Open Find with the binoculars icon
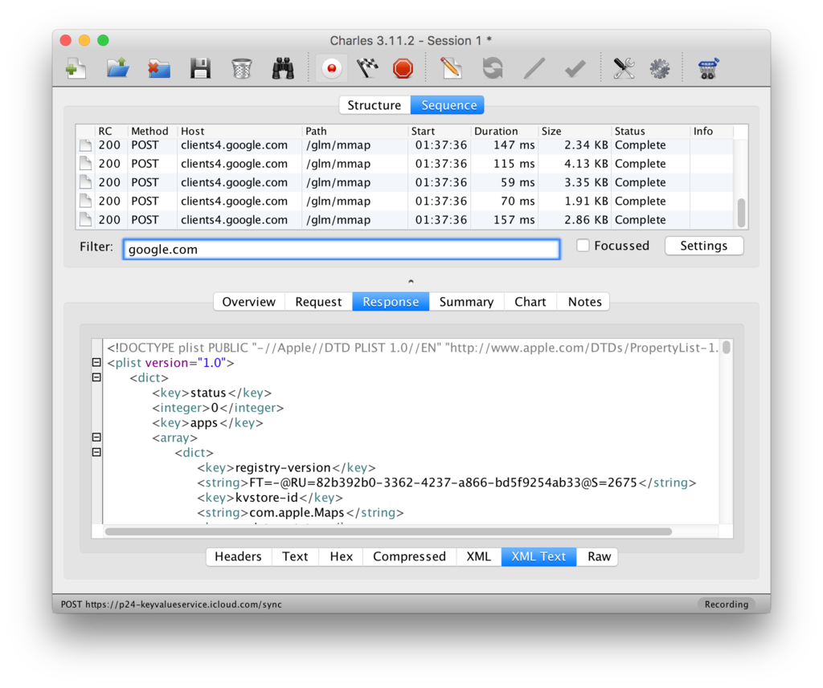Viewport: 823px width, 688px height. click(x=283, y=69)
